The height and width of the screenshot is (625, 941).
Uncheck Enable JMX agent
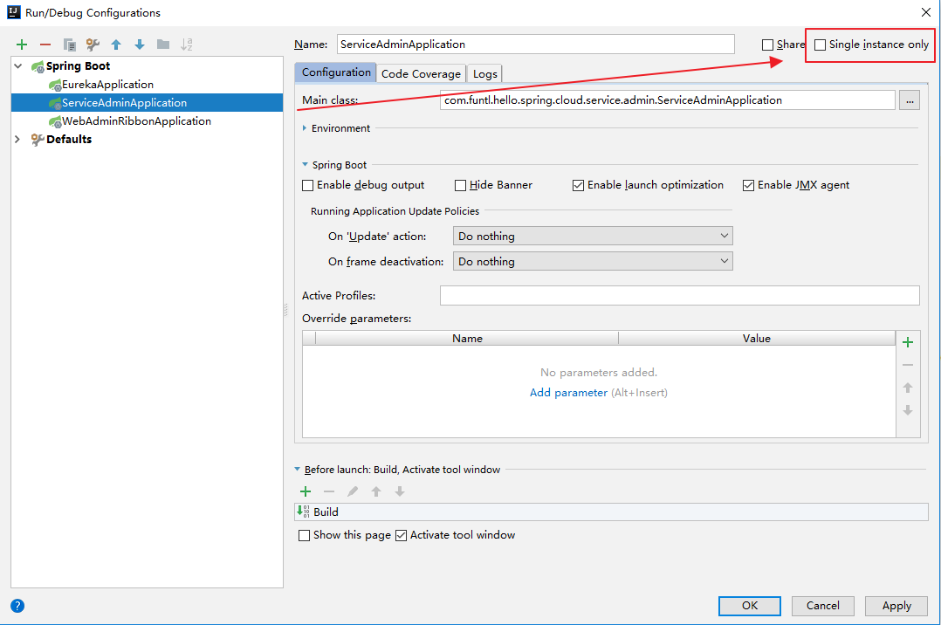tap(748, 186)
